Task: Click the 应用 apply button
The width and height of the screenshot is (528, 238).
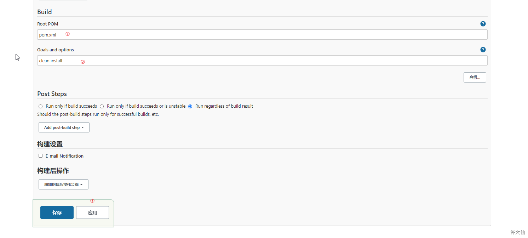Action: point(92,212)
